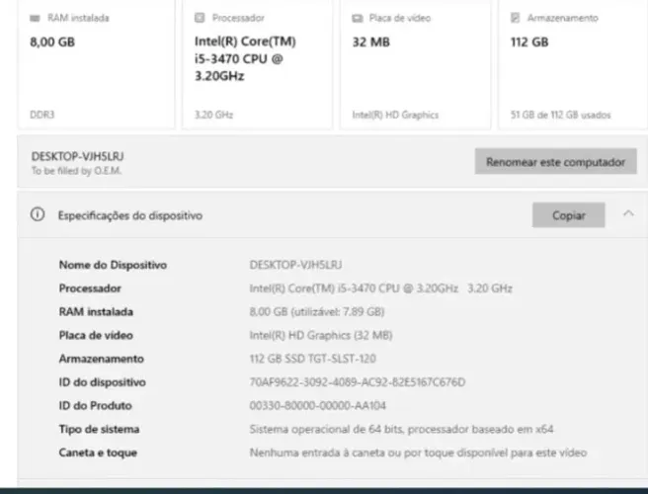Screen dimensions: 648x494
Task: Click the ID do dispositivo label
Action: point(103,382)
